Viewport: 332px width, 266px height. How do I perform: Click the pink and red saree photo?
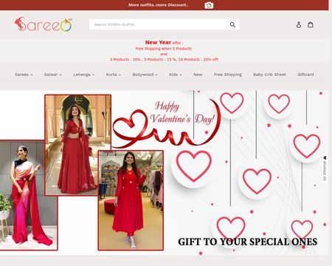[28, 195]
